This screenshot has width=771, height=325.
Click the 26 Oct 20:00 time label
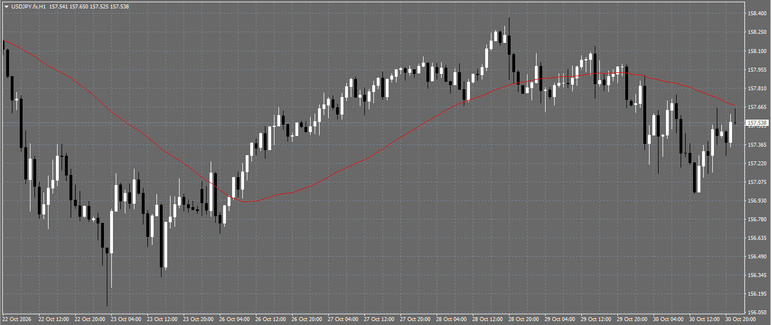tap(307, 319)
